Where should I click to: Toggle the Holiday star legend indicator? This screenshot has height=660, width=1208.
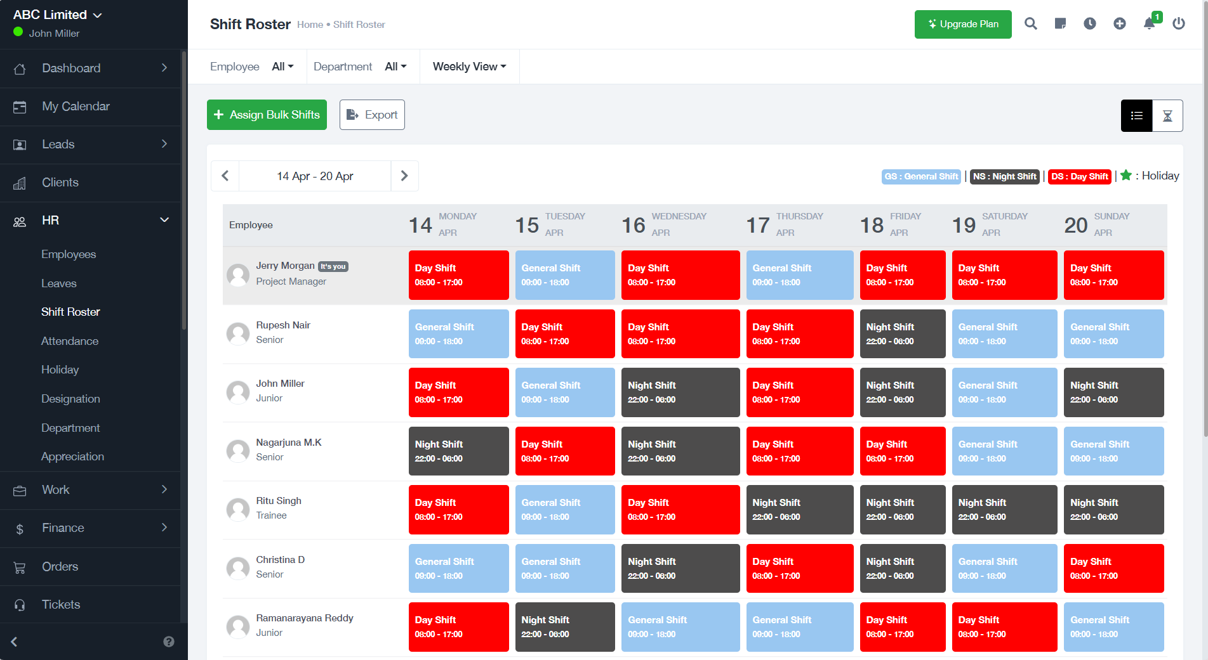(1126, 176)
